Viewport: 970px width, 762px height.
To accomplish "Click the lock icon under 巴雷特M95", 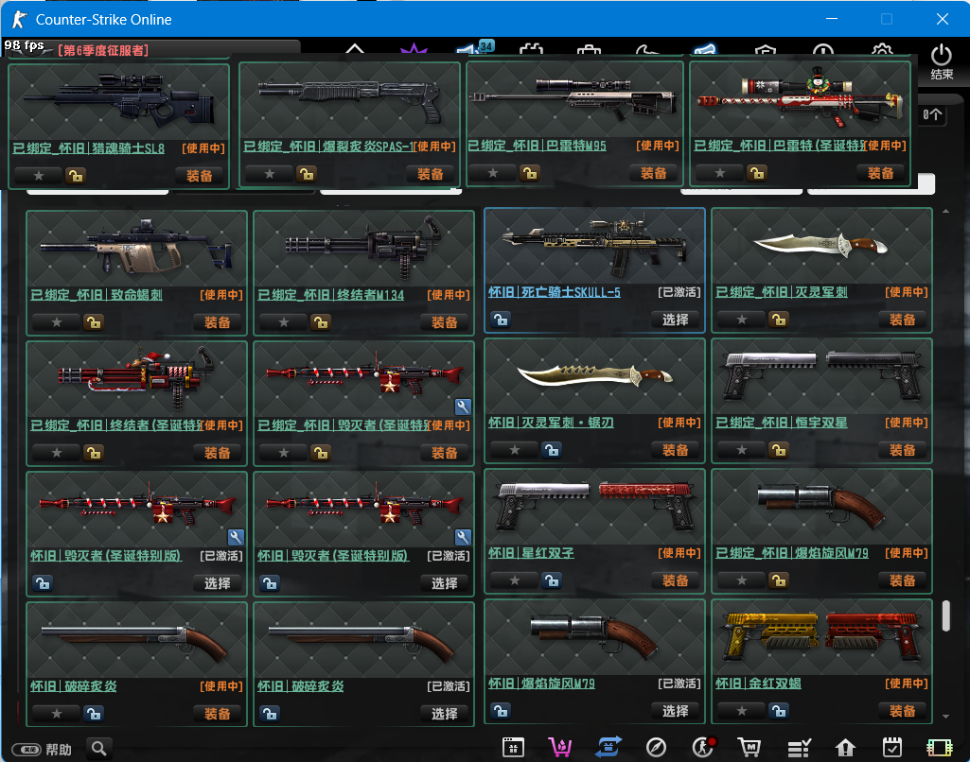I will 530,173.
